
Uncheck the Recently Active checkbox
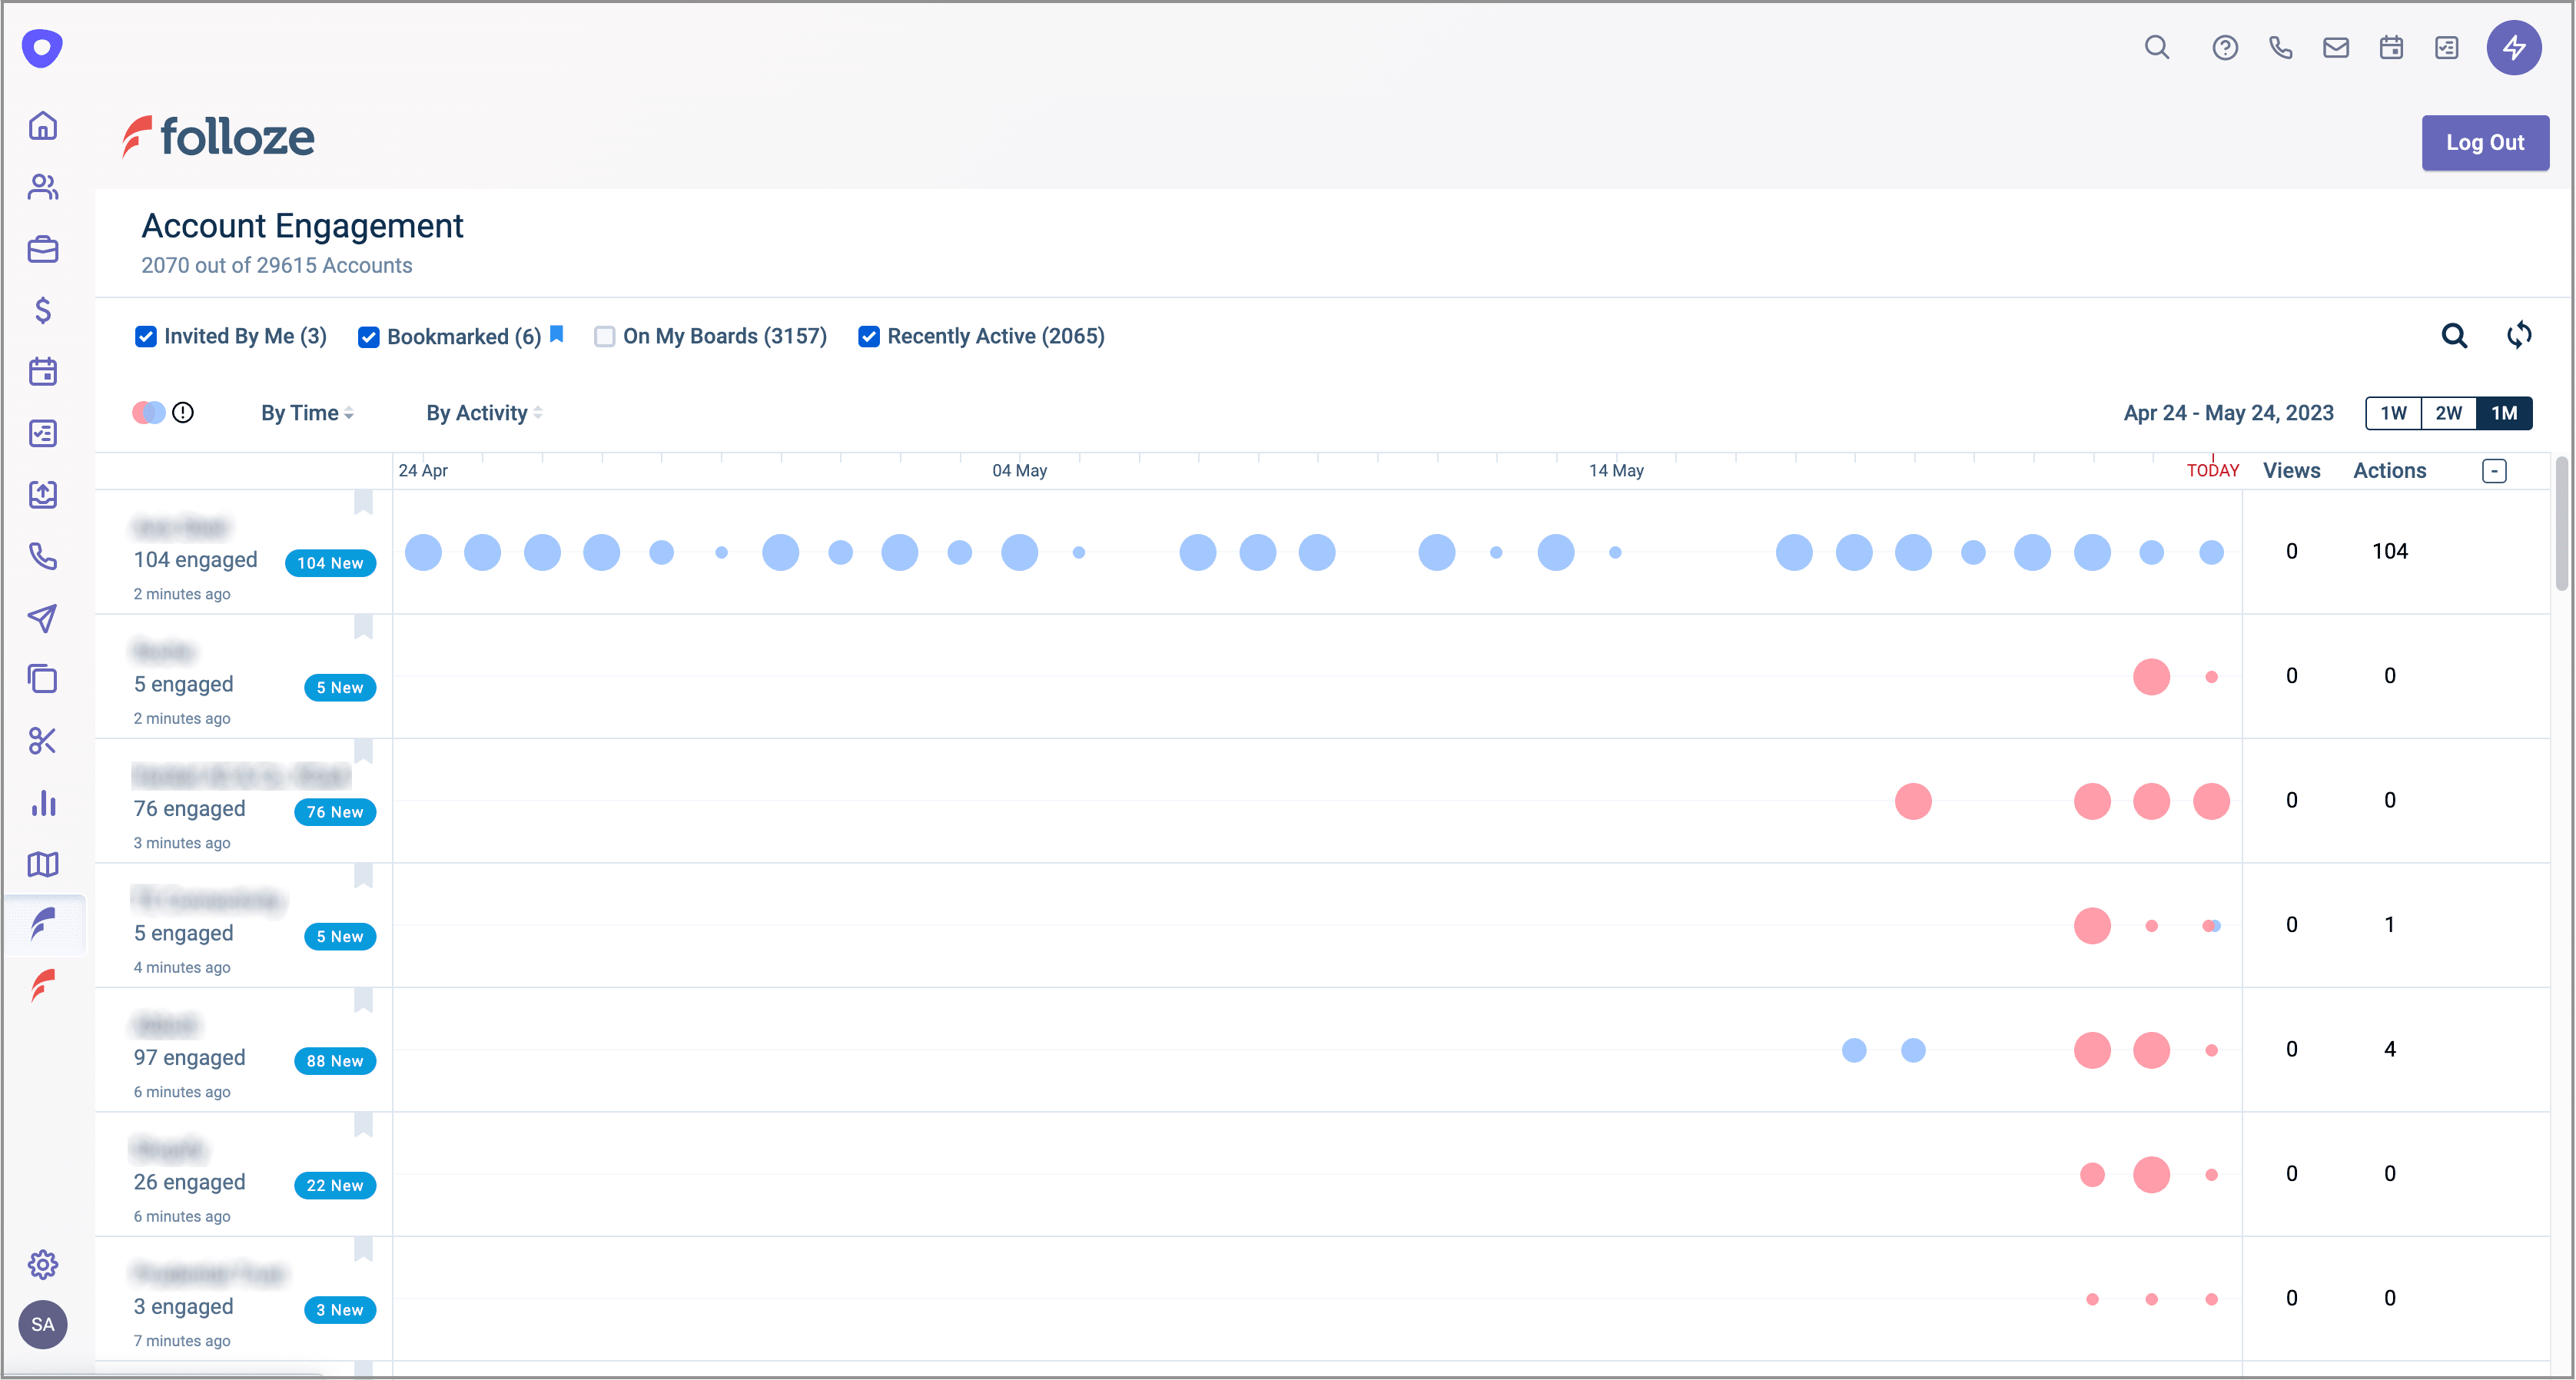click(x=869, y=336)
